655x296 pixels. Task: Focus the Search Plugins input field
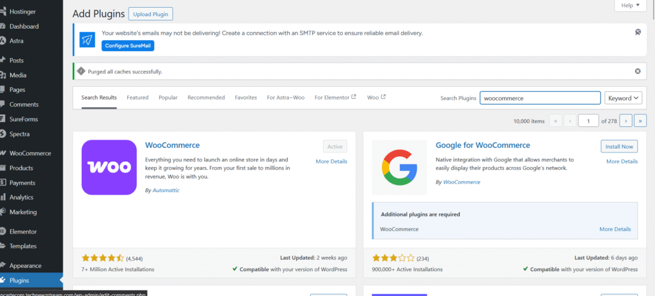click(x=540, y=98)
